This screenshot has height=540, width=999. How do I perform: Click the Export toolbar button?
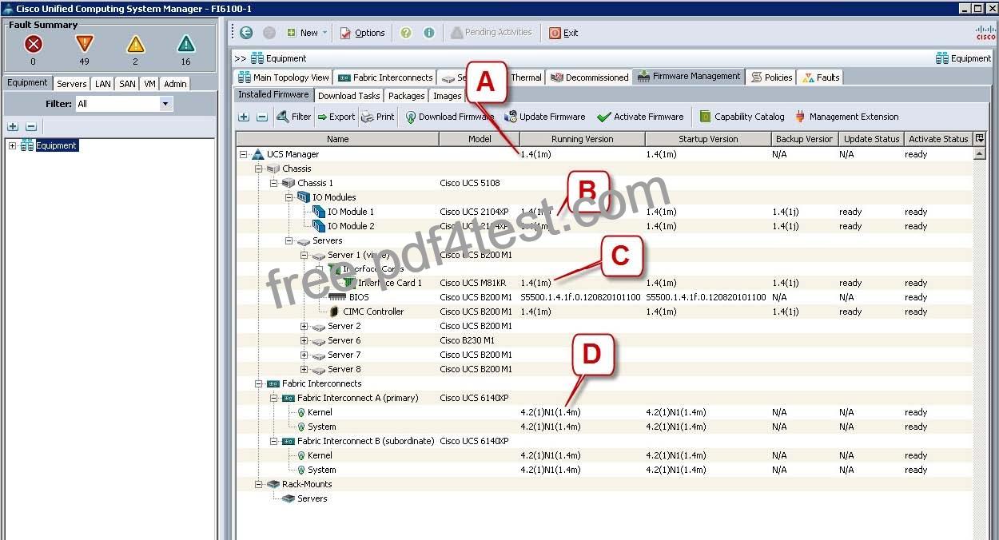coord(336,117)
